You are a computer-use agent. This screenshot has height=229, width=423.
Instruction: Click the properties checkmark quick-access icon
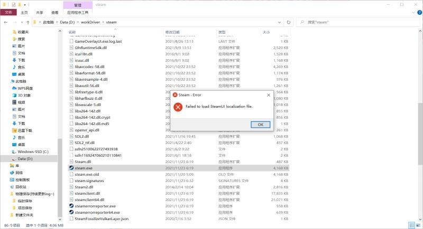coord(14,5)
